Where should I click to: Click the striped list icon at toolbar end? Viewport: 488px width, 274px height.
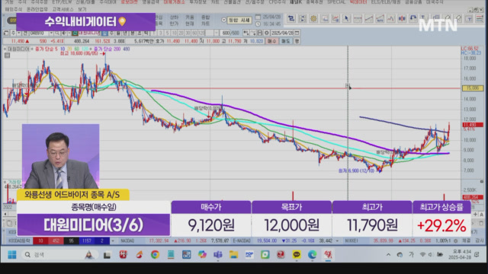tap(480, 18)
